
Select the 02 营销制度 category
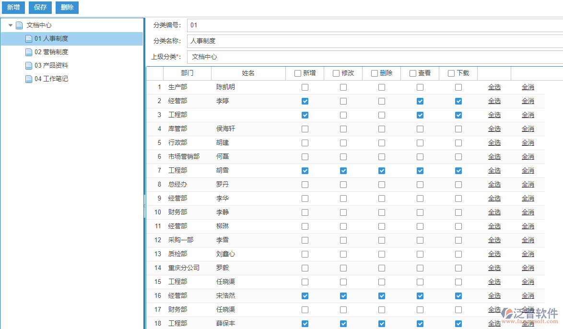click(51, 52)
